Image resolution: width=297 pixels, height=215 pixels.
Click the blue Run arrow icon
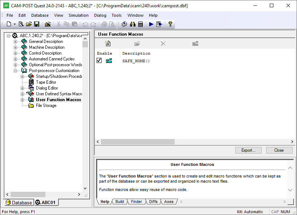point(151,24)
